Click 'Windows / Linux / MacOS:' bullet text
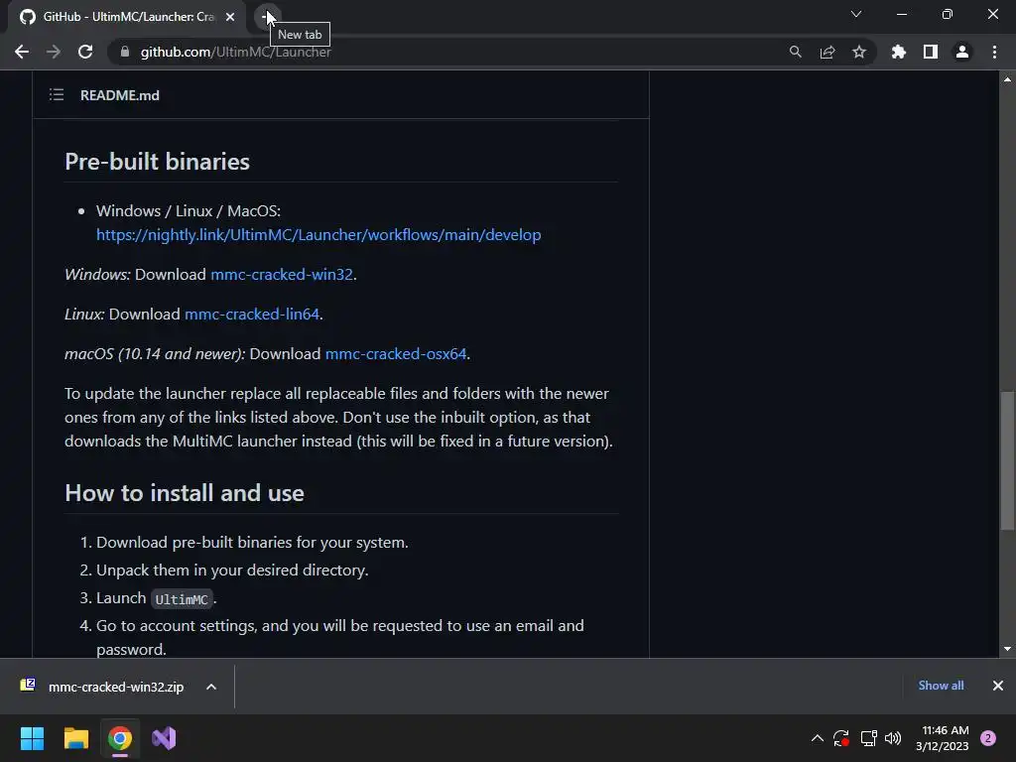1016x762 pixels. (x=188, y=210)
